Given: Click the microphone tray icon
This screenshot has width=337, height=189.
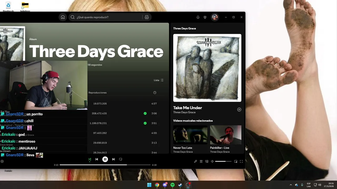Looking at the screenshot, I should click(x=302, y=185).
